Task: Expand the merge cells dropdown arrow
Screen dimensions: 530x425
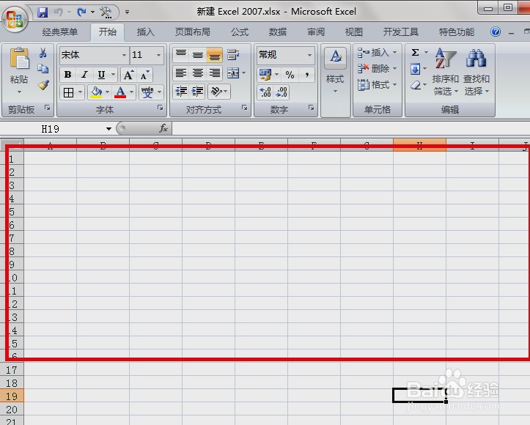Action: tap(243, 73)
